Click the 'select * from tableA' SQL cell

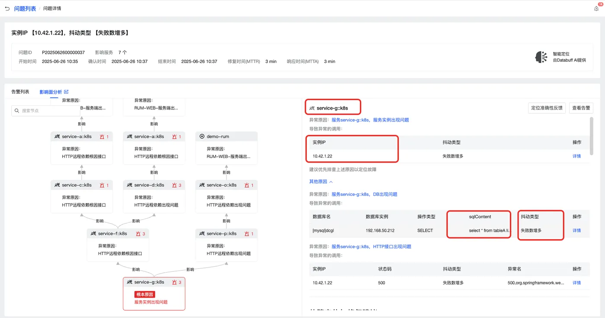pos(489,230)
